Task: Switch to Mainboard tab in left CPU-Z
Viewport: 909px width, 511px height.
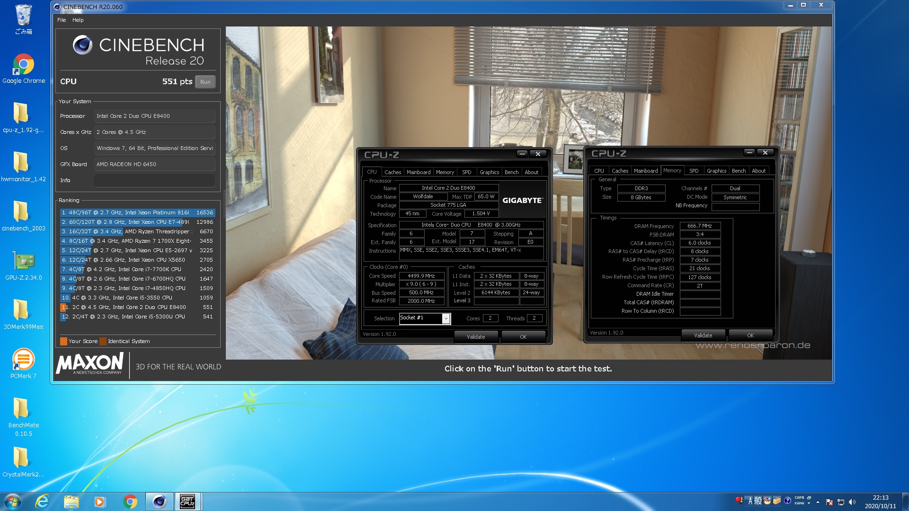Action: tap(419, 172)
